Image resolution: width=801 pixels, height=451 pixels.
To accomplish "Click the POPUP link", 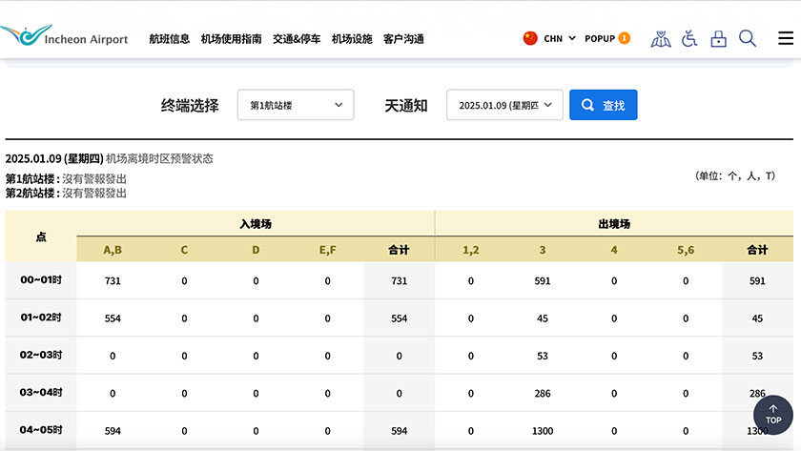I will coord(599,39).
